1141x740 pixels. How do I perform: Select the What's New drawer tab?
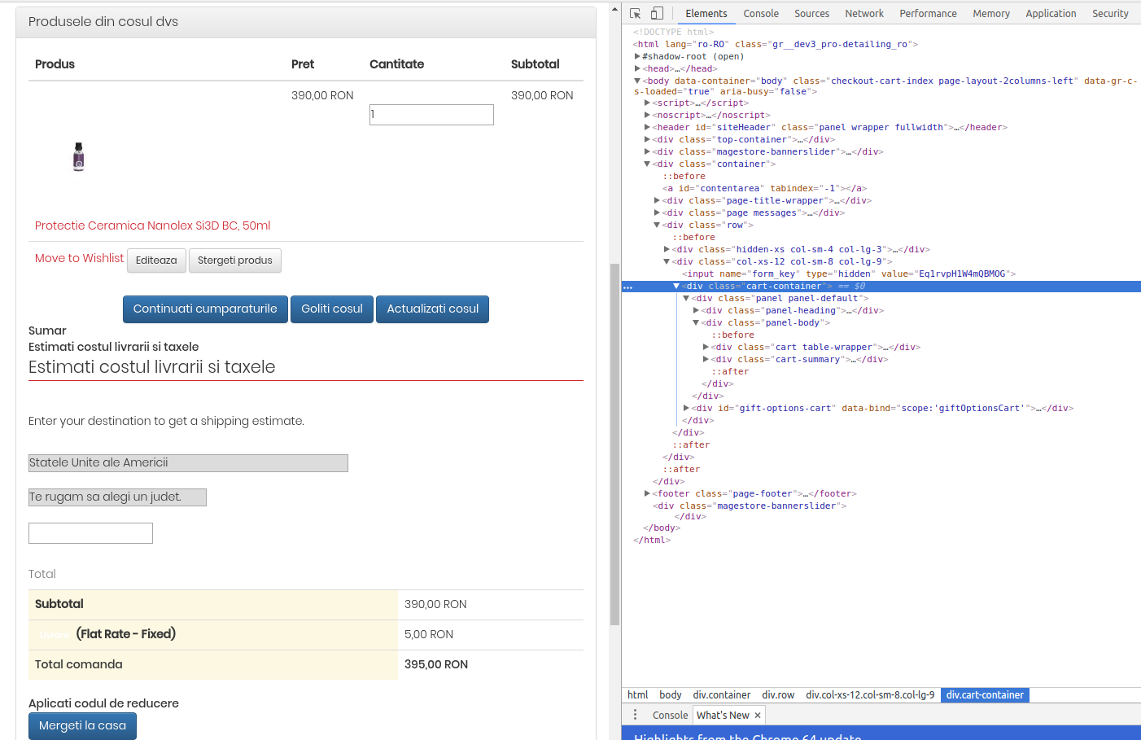click(x=723, y=715)
